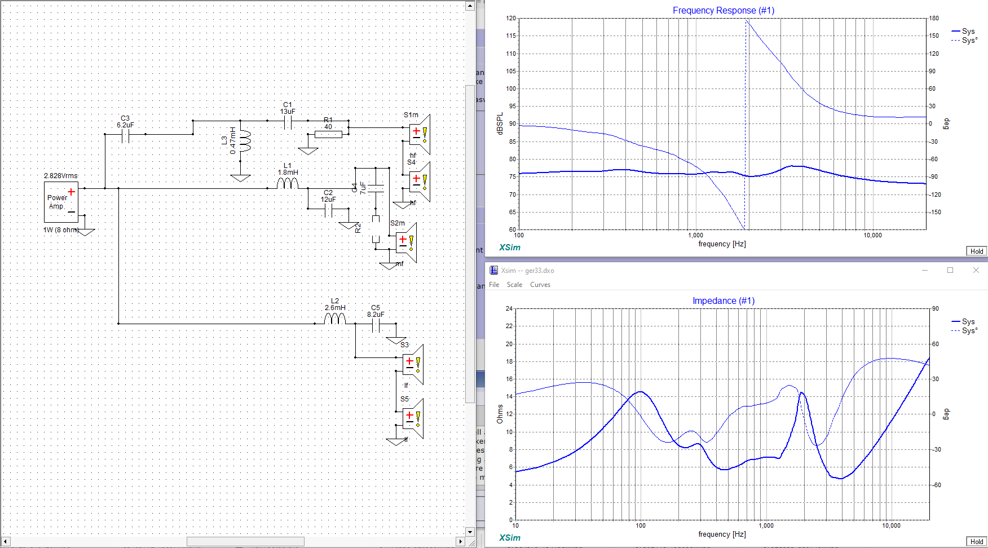Click the schematic vertical scrollbar thumb
This screenshot has width=988, height=548.
click(x=470, y=244)
